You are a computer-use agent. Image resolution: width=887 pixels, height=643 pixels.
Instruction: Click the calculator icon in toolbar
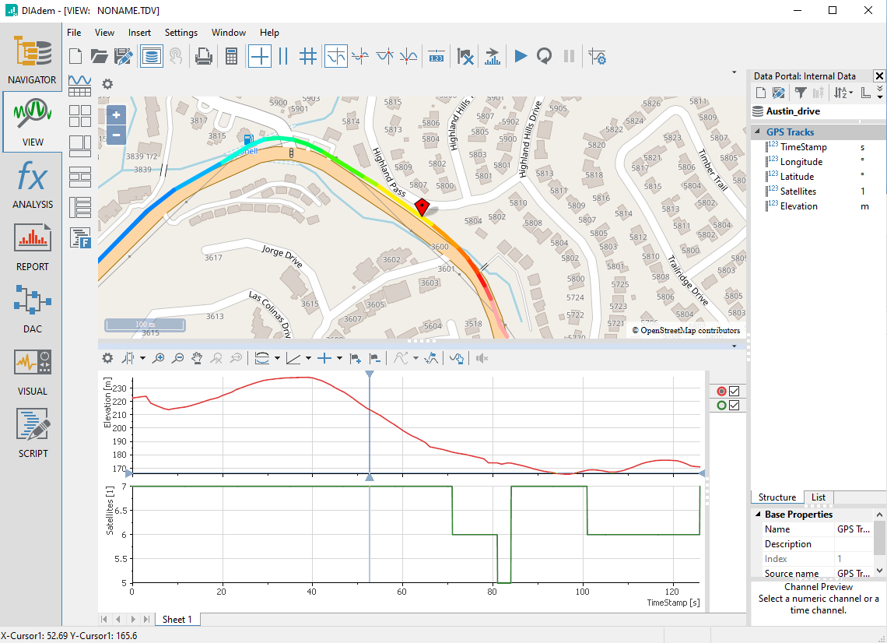(231, 56)
